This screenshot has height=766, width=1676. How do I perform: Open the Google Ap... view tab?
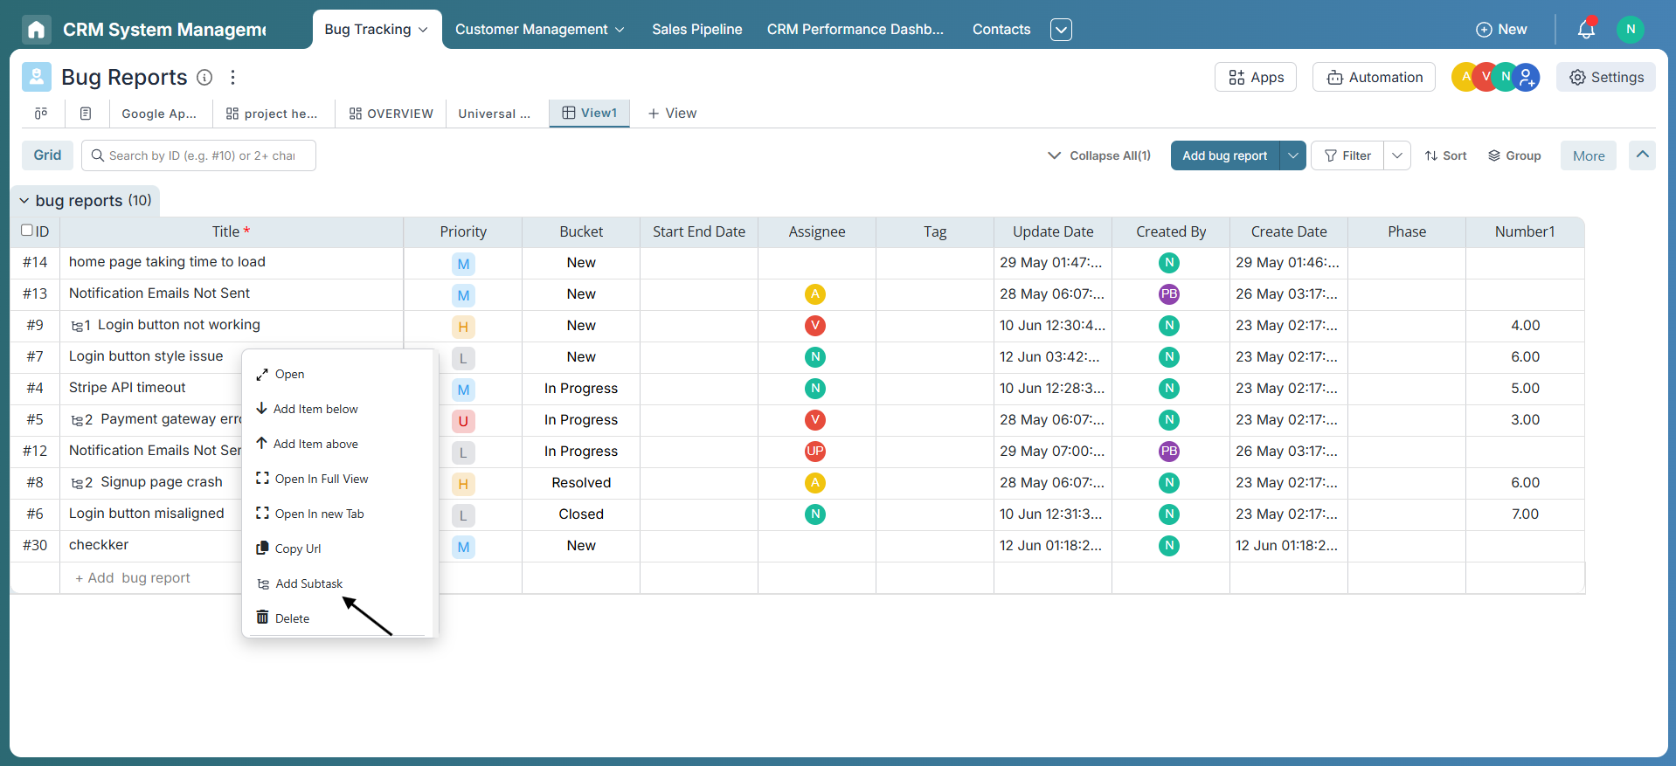tap(158, 114)
